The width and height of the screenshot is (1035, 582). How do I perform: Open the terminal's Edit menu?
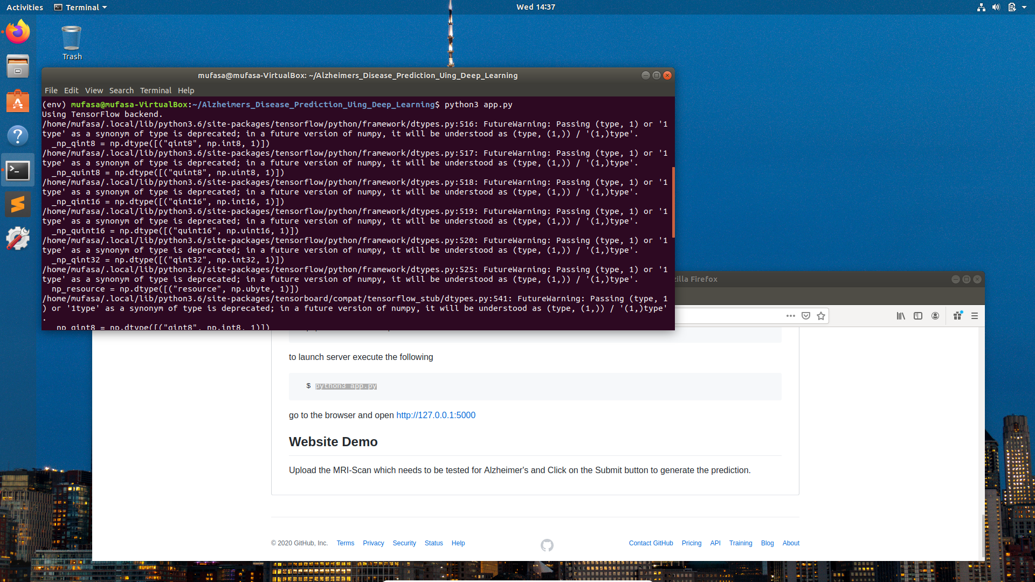71,91
